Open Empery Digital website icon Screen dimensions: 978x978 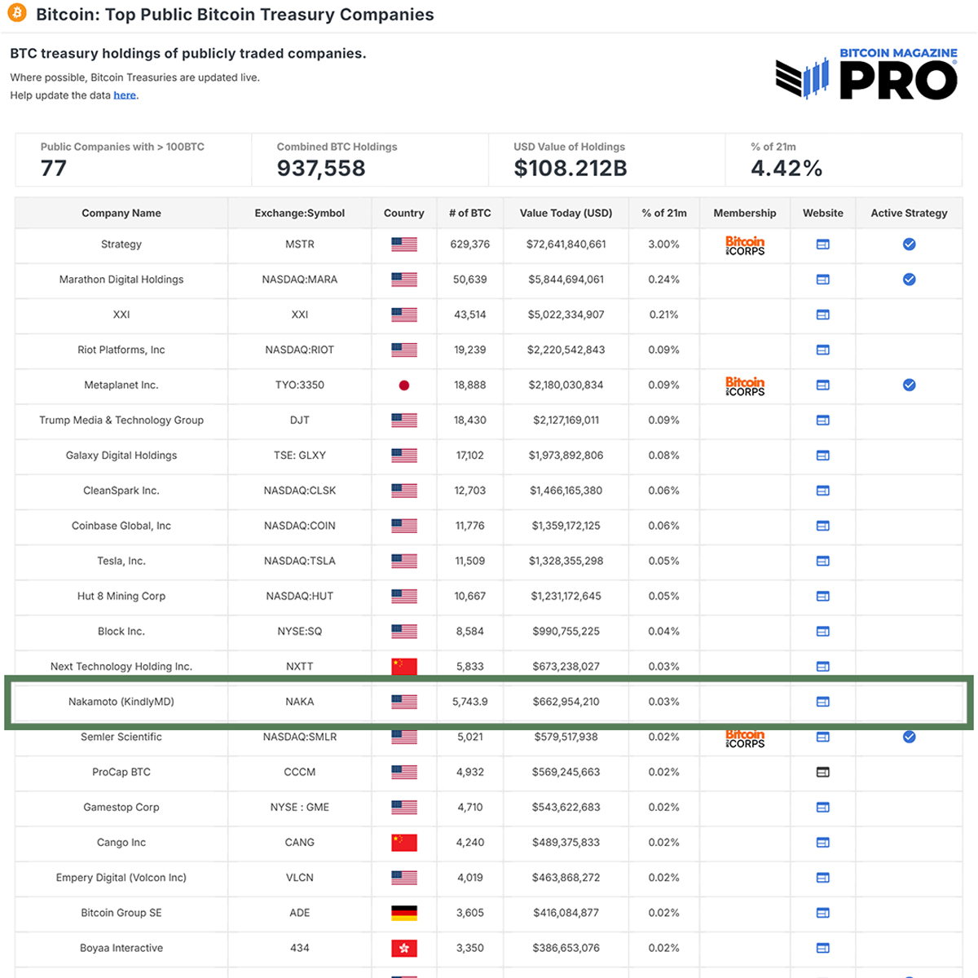(823, 878)
